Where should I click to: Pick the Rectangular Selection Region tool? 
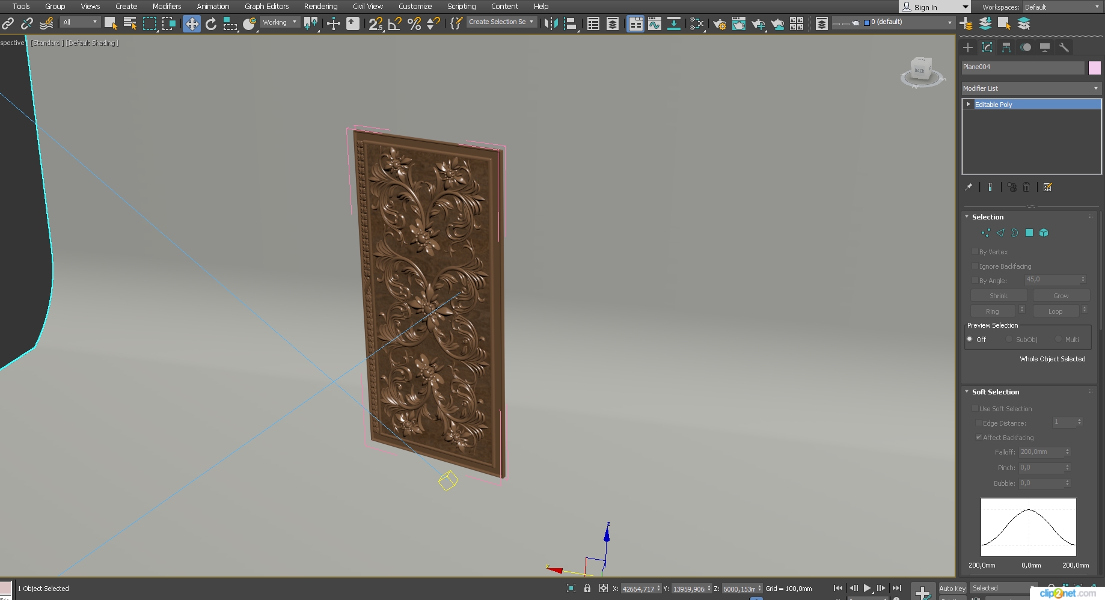[x=150, y=23]
